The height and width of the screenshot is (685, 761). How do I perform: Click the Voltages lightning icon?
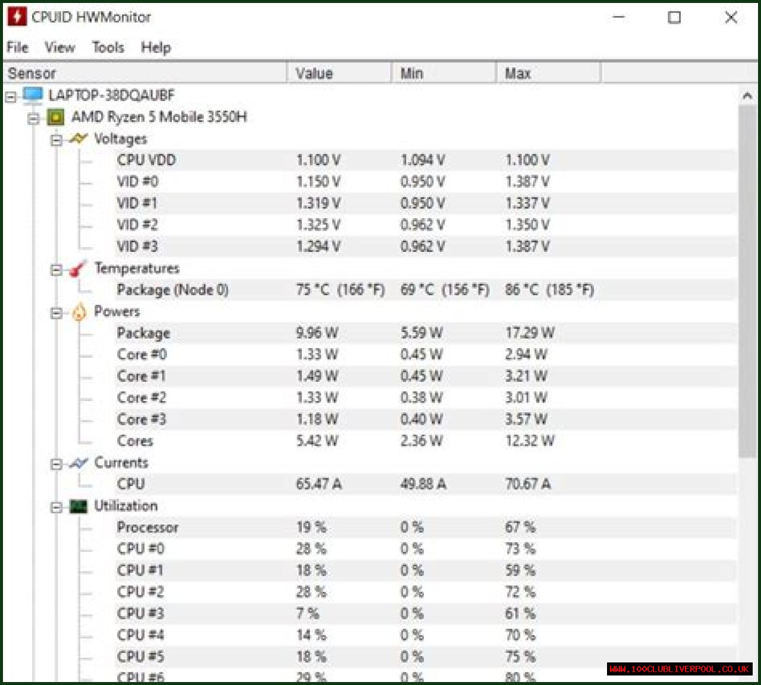[x=78, y=139]
